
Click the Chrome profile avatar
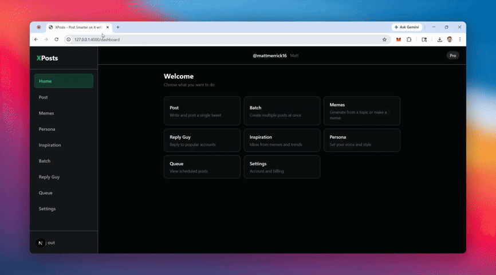[x=450, y=40]
